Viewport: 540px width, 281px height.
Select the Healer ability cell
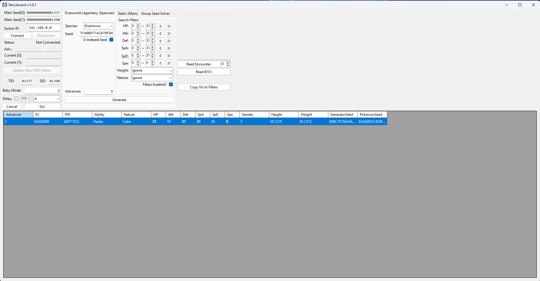point(107,121)
